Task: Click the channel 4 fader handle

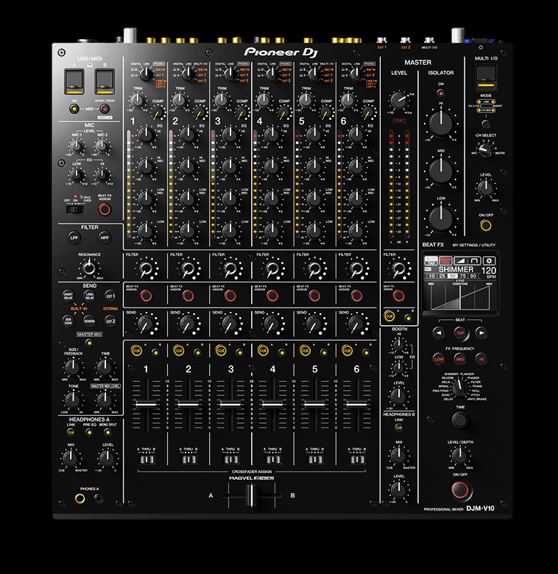Action: click(273, 404)
